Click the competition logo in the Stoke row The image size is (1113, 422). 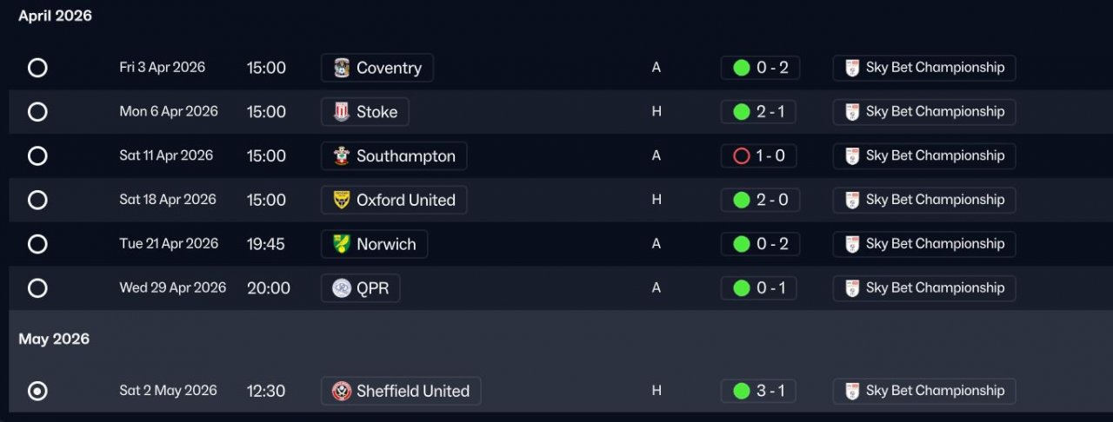(x=852, y=112)
